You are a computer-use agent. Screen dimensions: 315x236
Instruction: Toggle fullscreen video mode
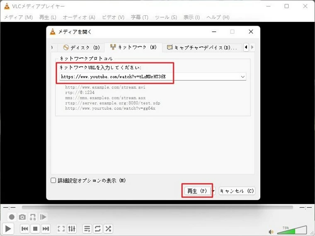[61, 229]
